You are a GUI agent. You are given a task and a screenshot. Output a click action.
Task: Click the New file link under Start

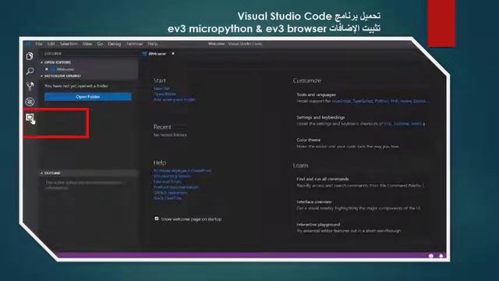(x=161, y=88)
